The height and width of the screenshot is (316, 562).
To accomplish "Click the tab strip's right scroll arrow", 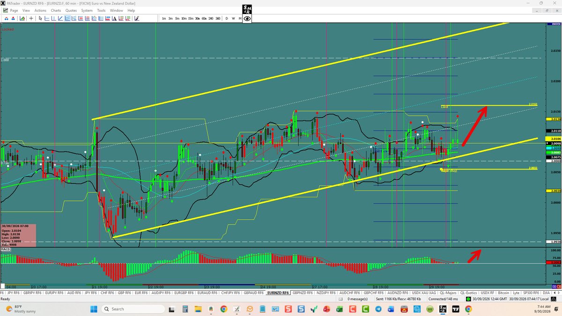I will 559,293.
